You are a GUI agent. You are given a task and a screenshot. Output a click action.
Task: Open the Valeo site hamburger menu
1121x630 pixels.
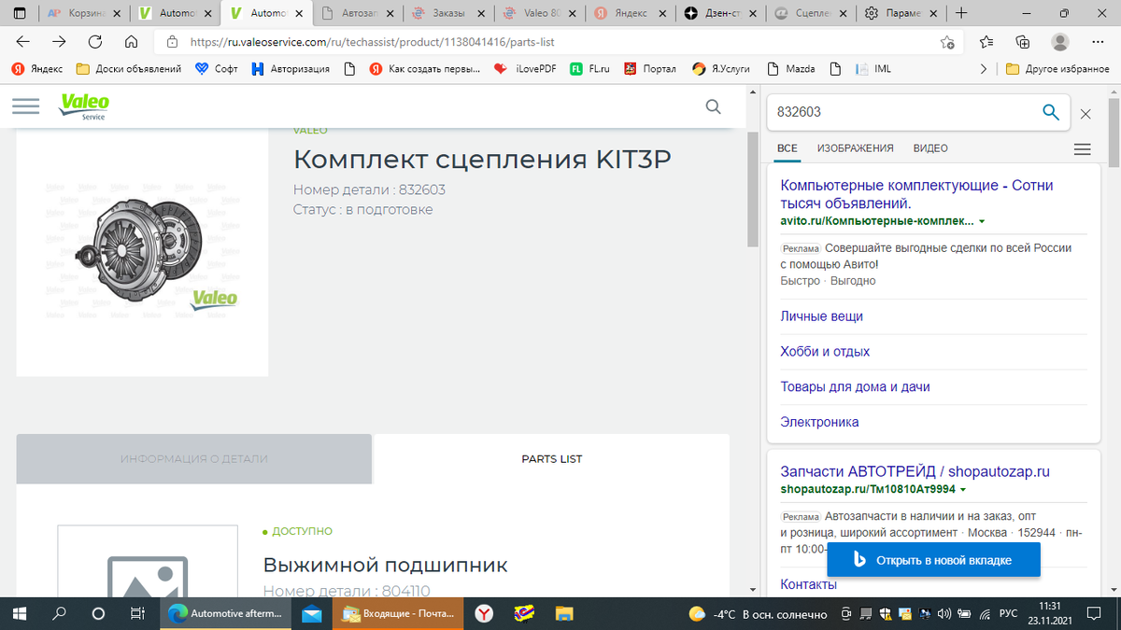point(25,106)
